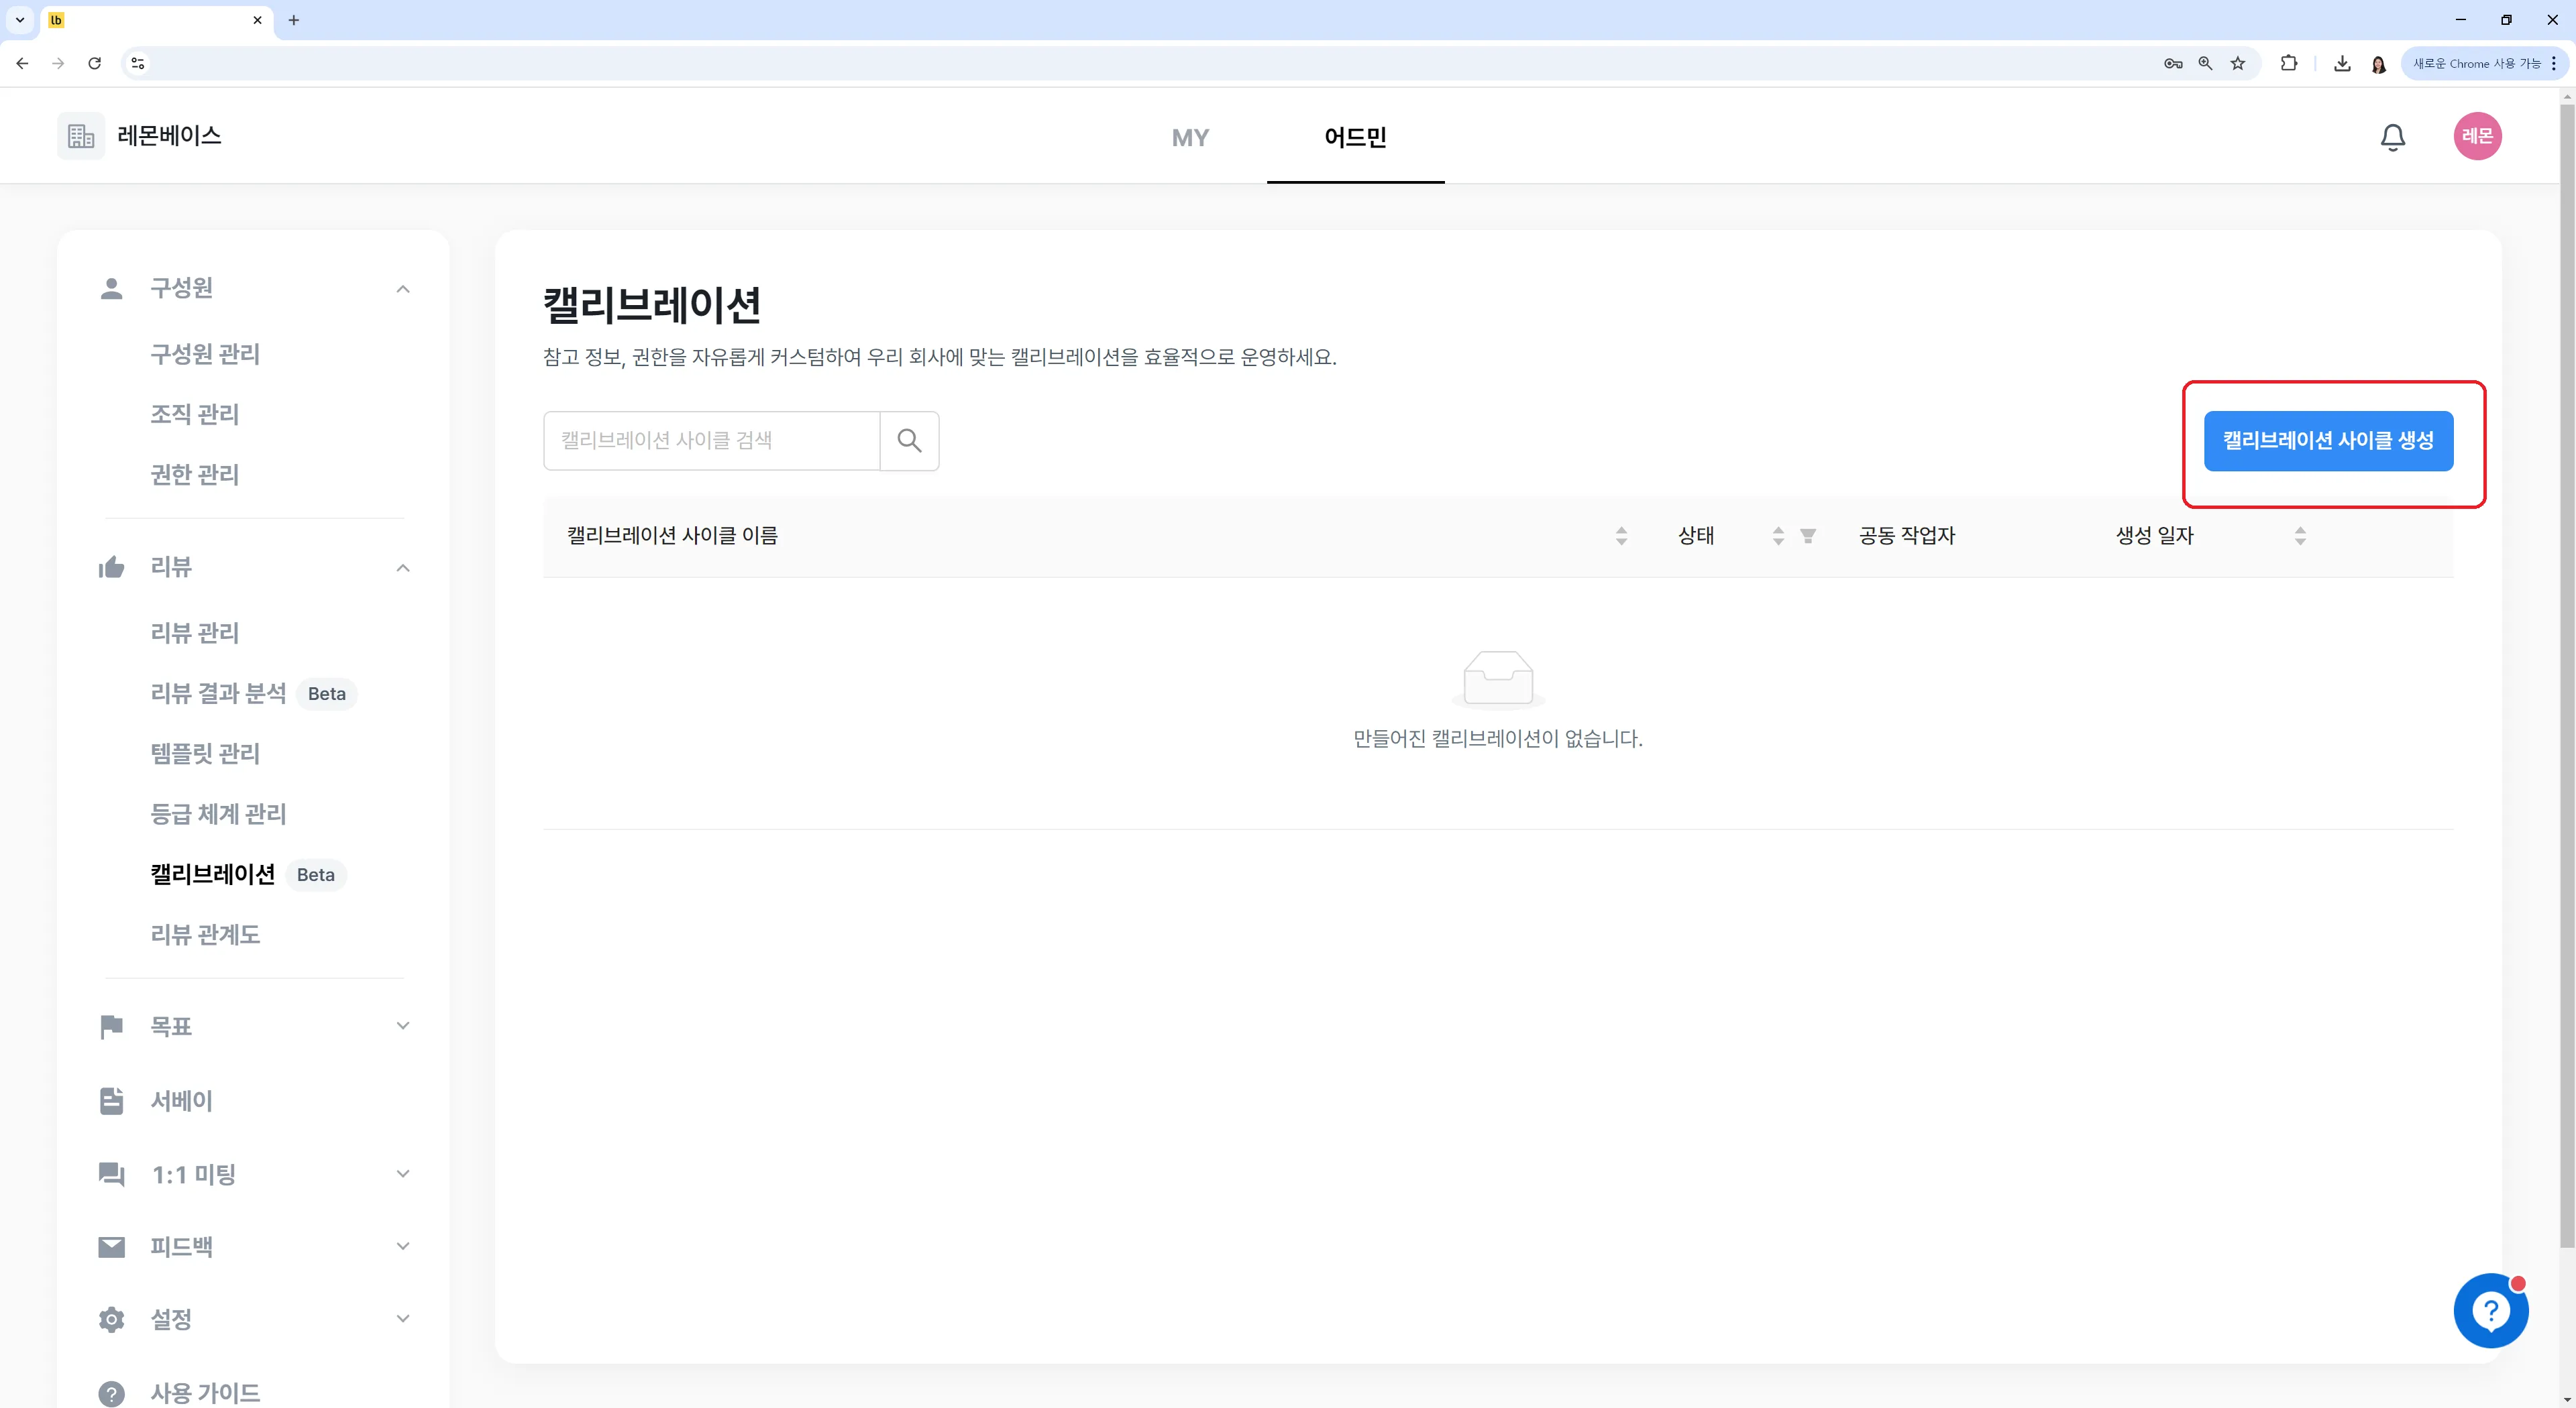Screen dimensions: 2576x1408
Task: Click the 사용 가이드 question icon
Action: (x=112, y=1393)
